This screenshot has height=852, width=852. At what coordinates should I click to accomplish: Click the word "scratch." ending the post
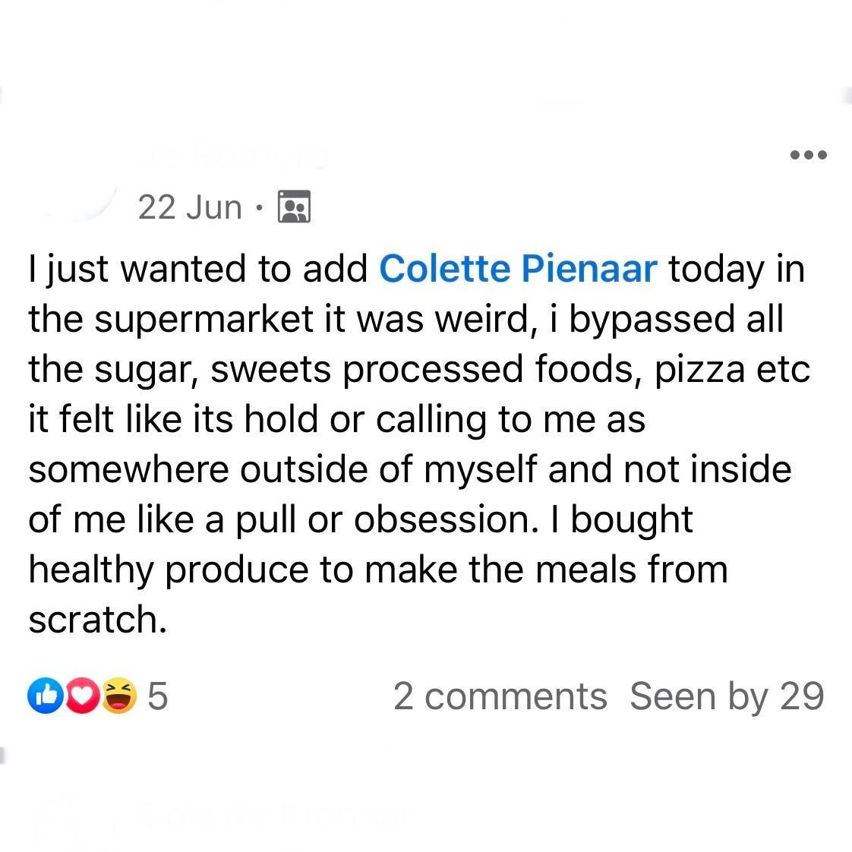(x=97, y=620)
